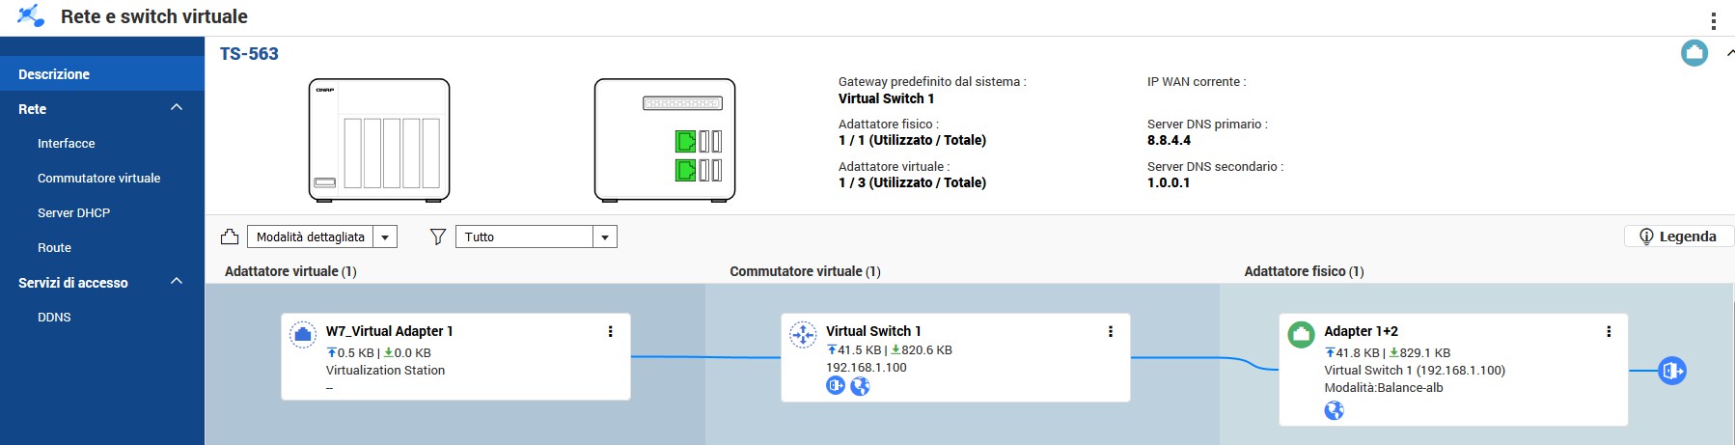
Task: Click the globe icon under Adapter 1+2
Action: tap(1334, 411)
